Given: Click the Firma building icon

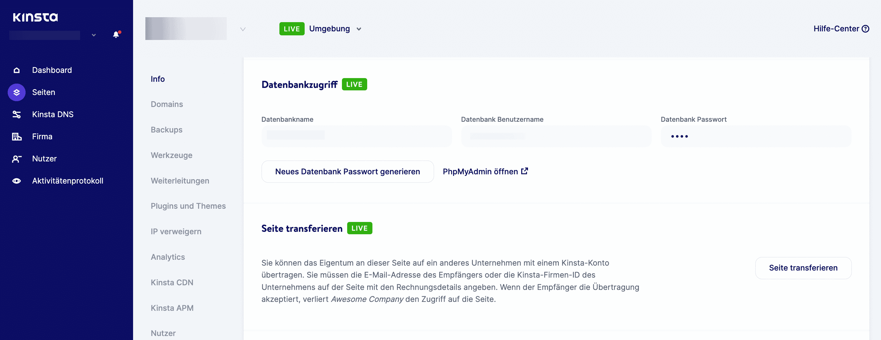Looking at the screenshot, I should (x=16, y=136).
